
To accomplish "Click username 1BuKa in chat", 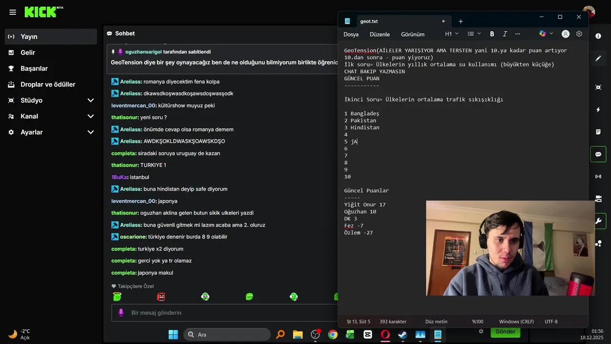I will (119, 177).
